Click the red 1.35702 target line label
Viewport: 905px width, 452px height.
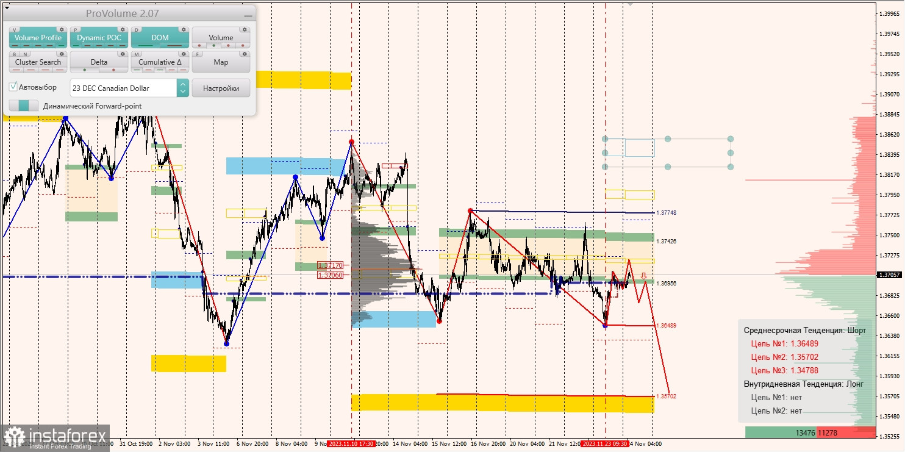[667, 396]
